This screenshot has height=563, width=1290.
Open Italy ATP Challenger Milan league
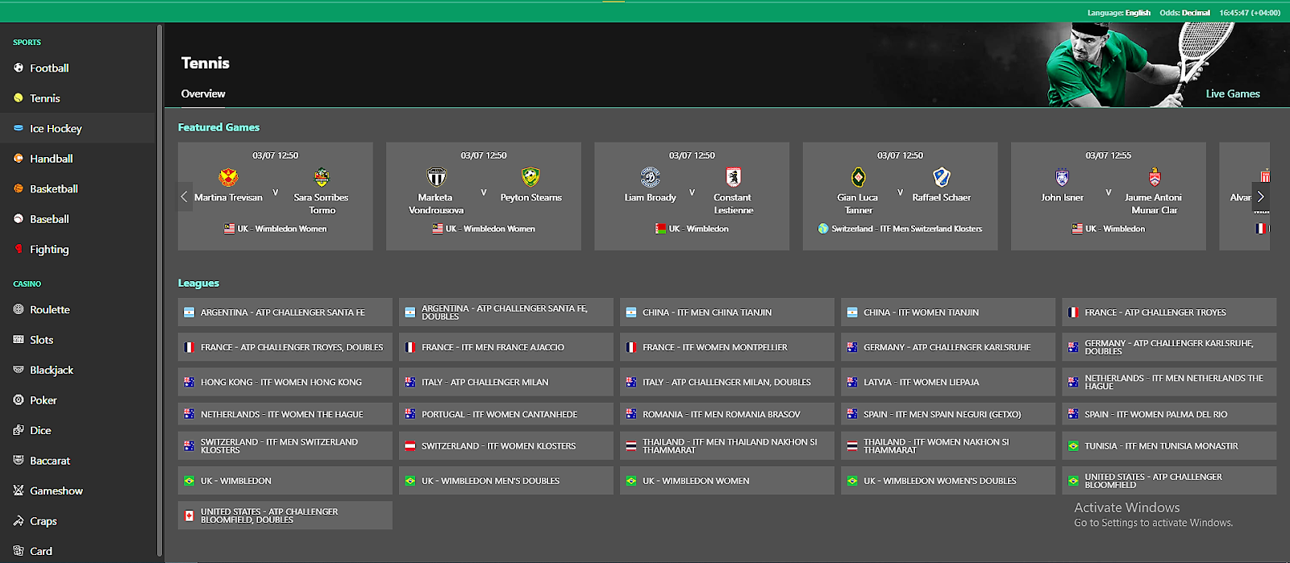[x=506, y=382]
